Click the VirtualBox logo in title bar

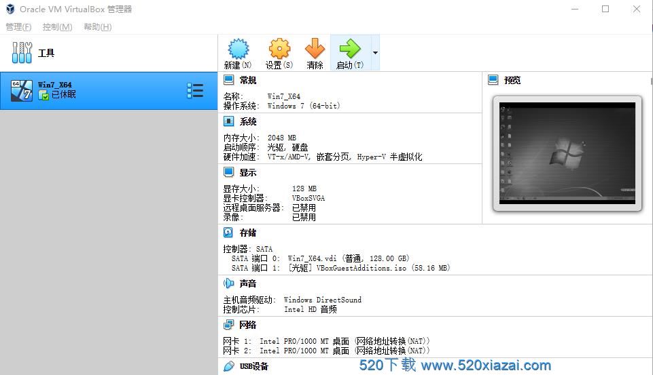[x=10, y=9]
